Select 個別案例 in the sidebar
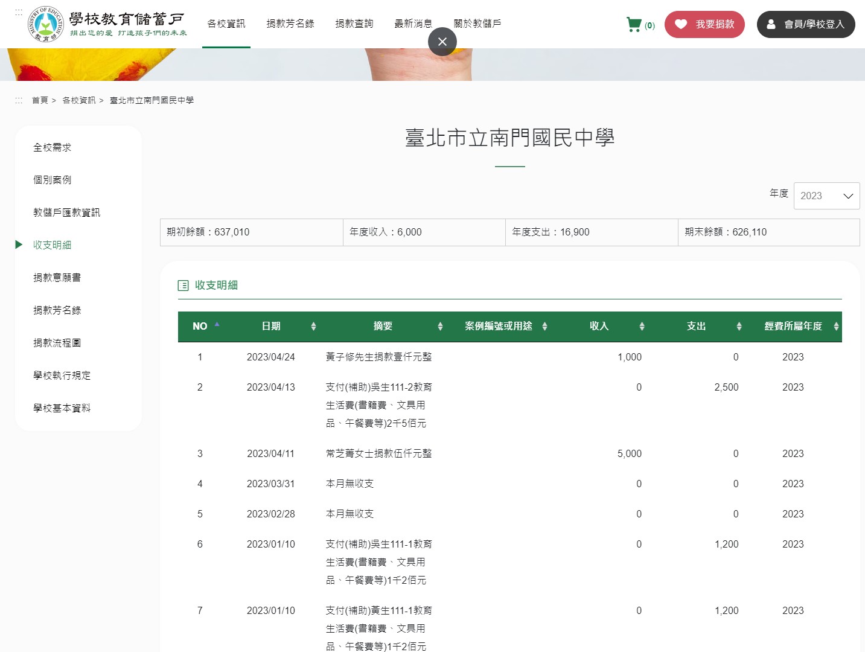 click(53, 180)
